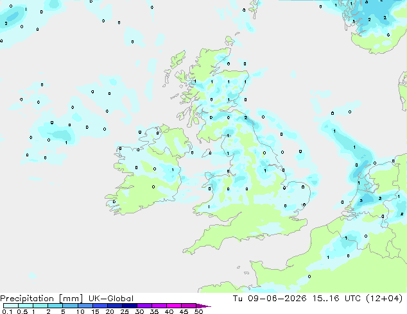This screenshot has height=314, width=407.
Task: Choose the 25–30 mm navy legend swatch
Action: coord(130,306)
